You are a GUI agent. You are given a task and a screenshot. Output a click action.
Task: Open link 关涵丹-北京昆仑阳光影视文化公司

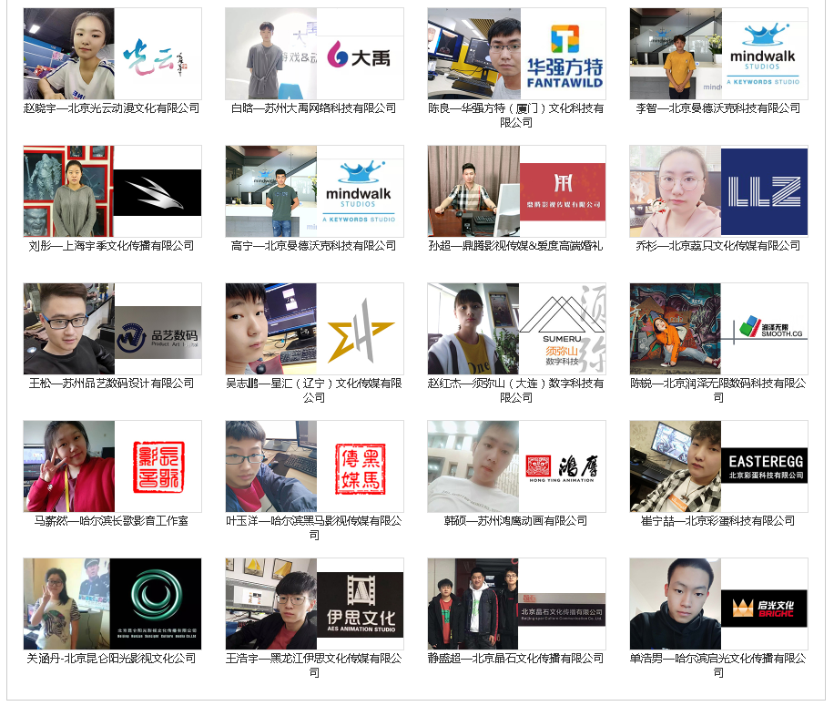click(x=112, y=659)
